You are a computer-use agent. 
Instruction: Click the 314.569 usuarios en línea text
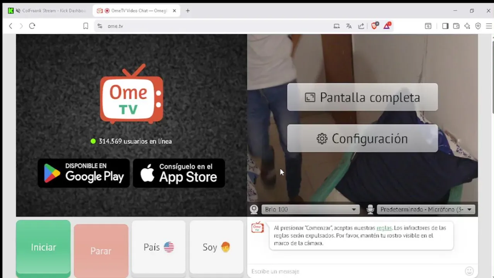tap(135, 141)
